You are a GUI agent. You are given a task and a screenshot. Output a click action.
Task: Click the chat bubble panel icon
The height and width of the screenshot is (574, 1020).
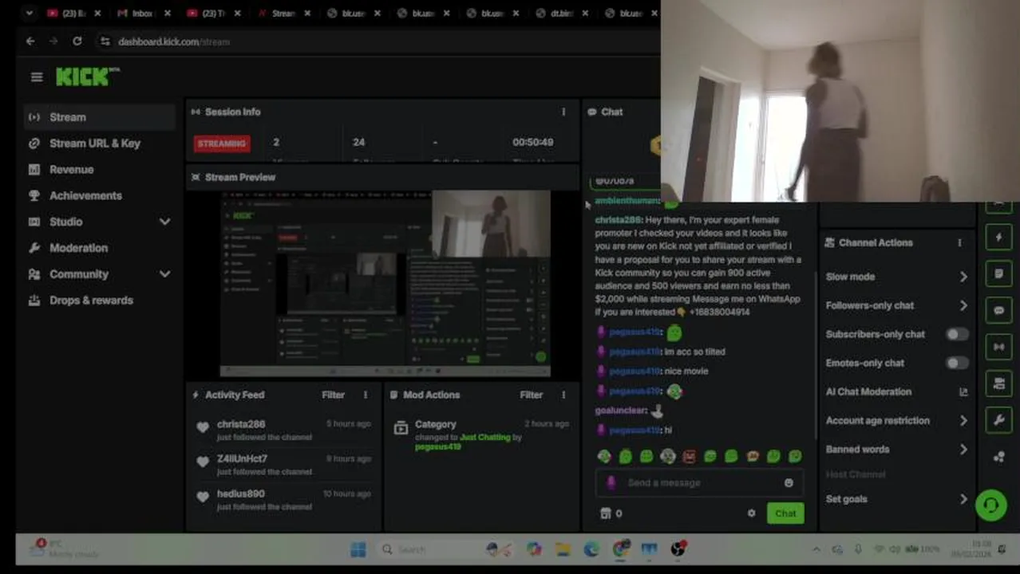pos(998,311)
